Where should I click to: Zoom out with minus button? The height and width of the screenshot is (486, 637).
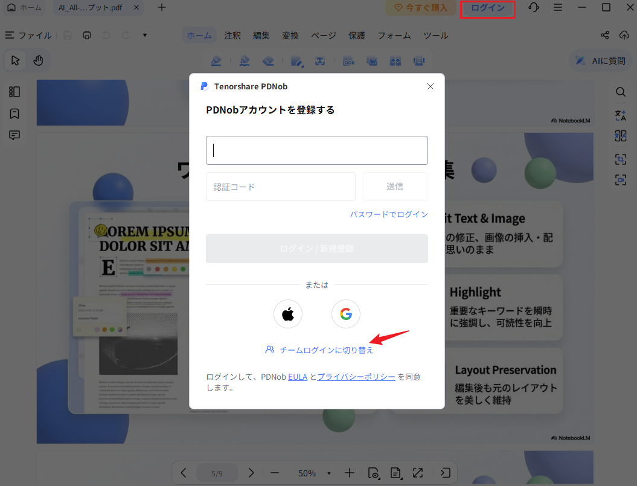pyautogui.click(x=275, y=473)
